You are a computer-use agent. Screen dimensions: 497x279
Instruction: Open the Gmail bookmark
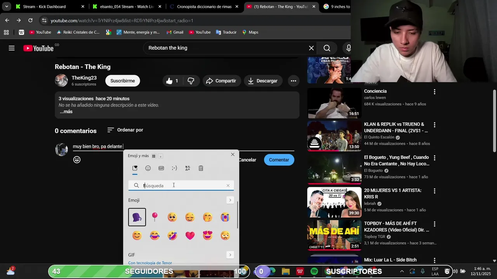174,32
